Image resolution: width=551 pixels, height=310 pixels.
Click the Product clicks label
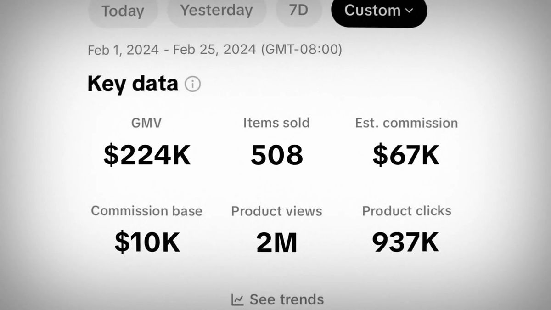click(x=407, y=211)
